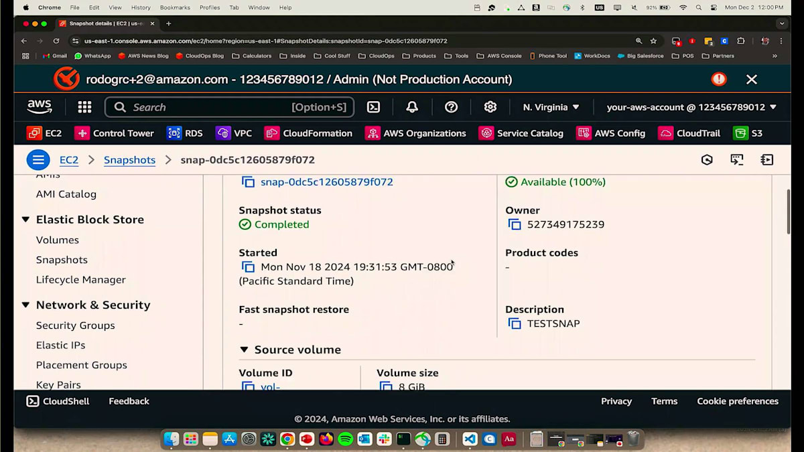The height and width of the screenshot is (452, 804).
Task: Go to EC2 in the breadcrumb
Action: click(69, 160)
